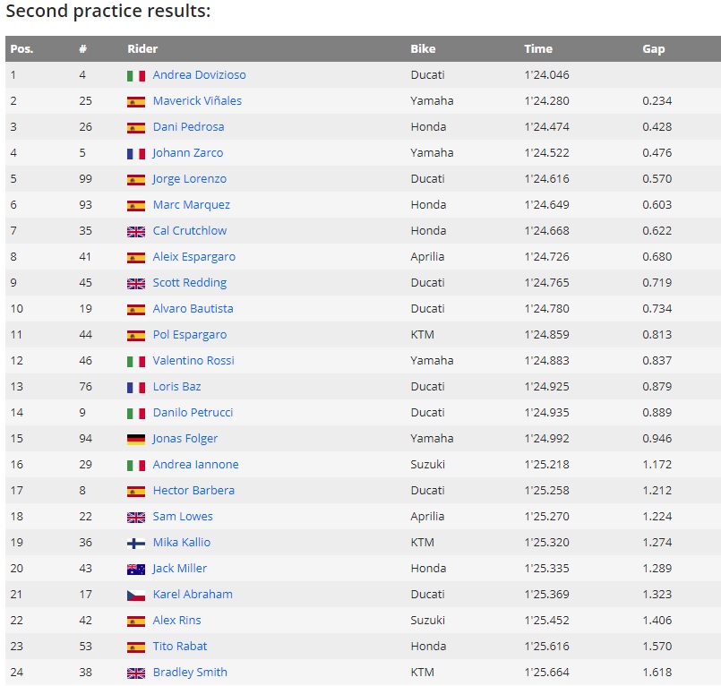Click French flag beside Johann Zarco

pos(136,154)
